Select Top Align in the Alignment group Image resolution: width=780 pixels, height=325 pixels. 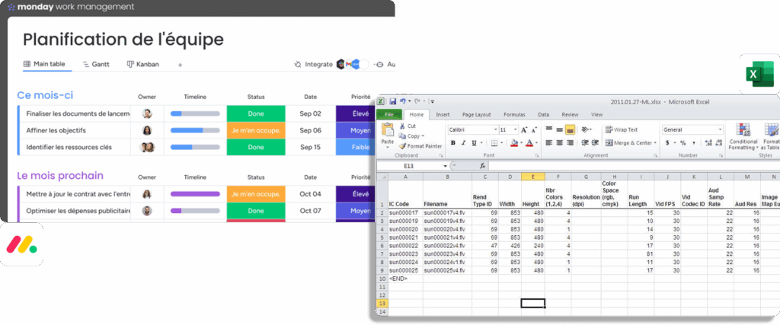[548, 129]
